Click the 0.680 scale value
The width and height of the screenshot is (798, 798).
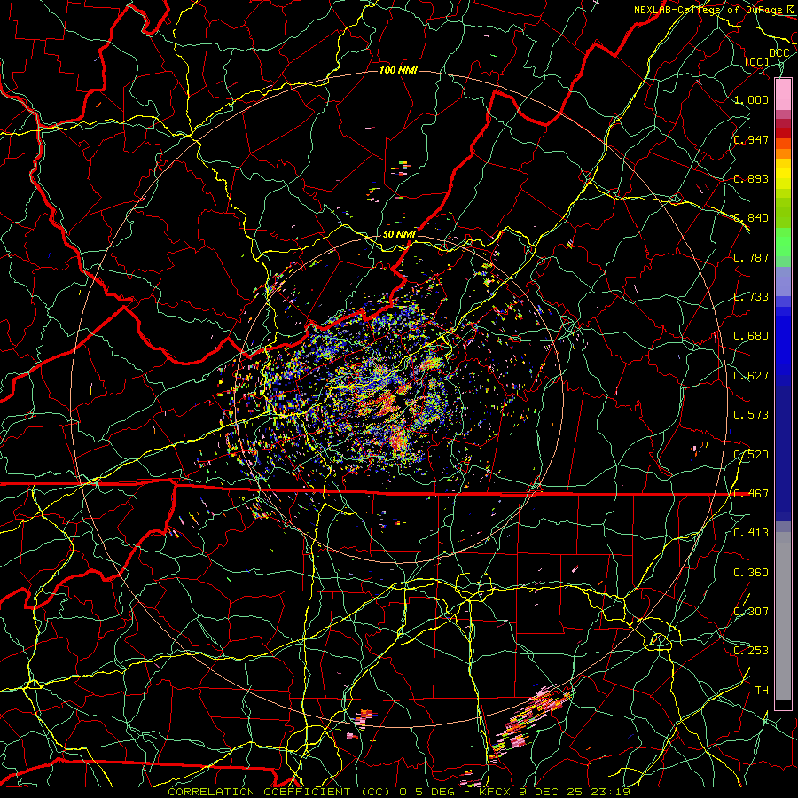coord(751,336)
